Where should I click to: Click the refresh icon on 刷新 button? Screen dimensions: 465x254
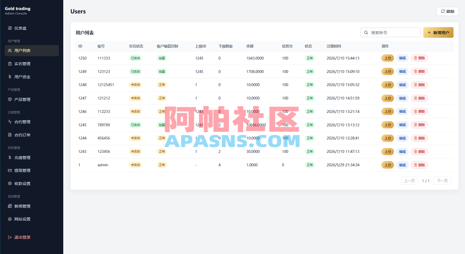[x=443, y=11]
